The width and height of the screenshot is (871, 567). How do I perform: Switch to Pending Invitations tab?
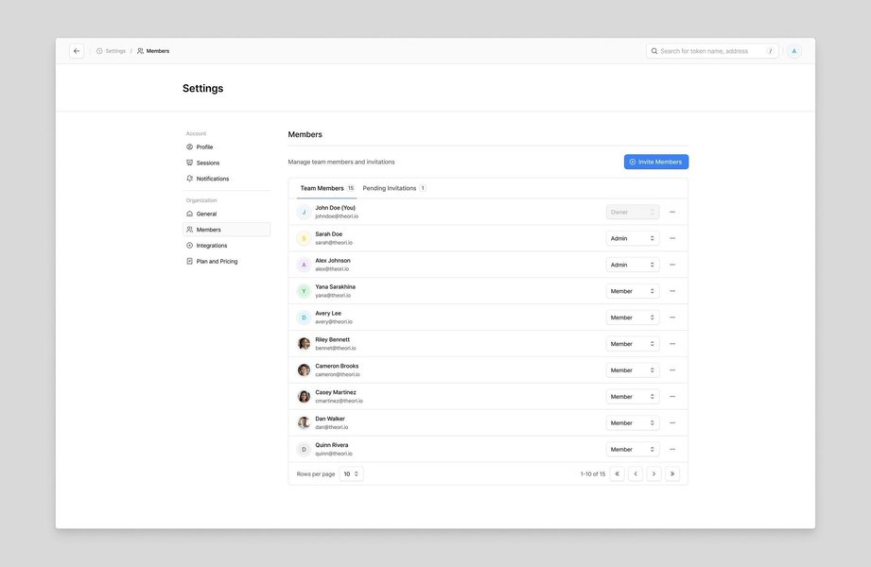coord(393,188)
